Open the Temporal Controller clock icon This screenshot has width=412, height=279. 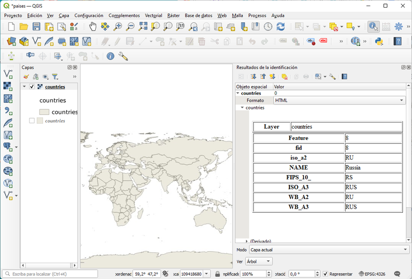tap(268, 26)
